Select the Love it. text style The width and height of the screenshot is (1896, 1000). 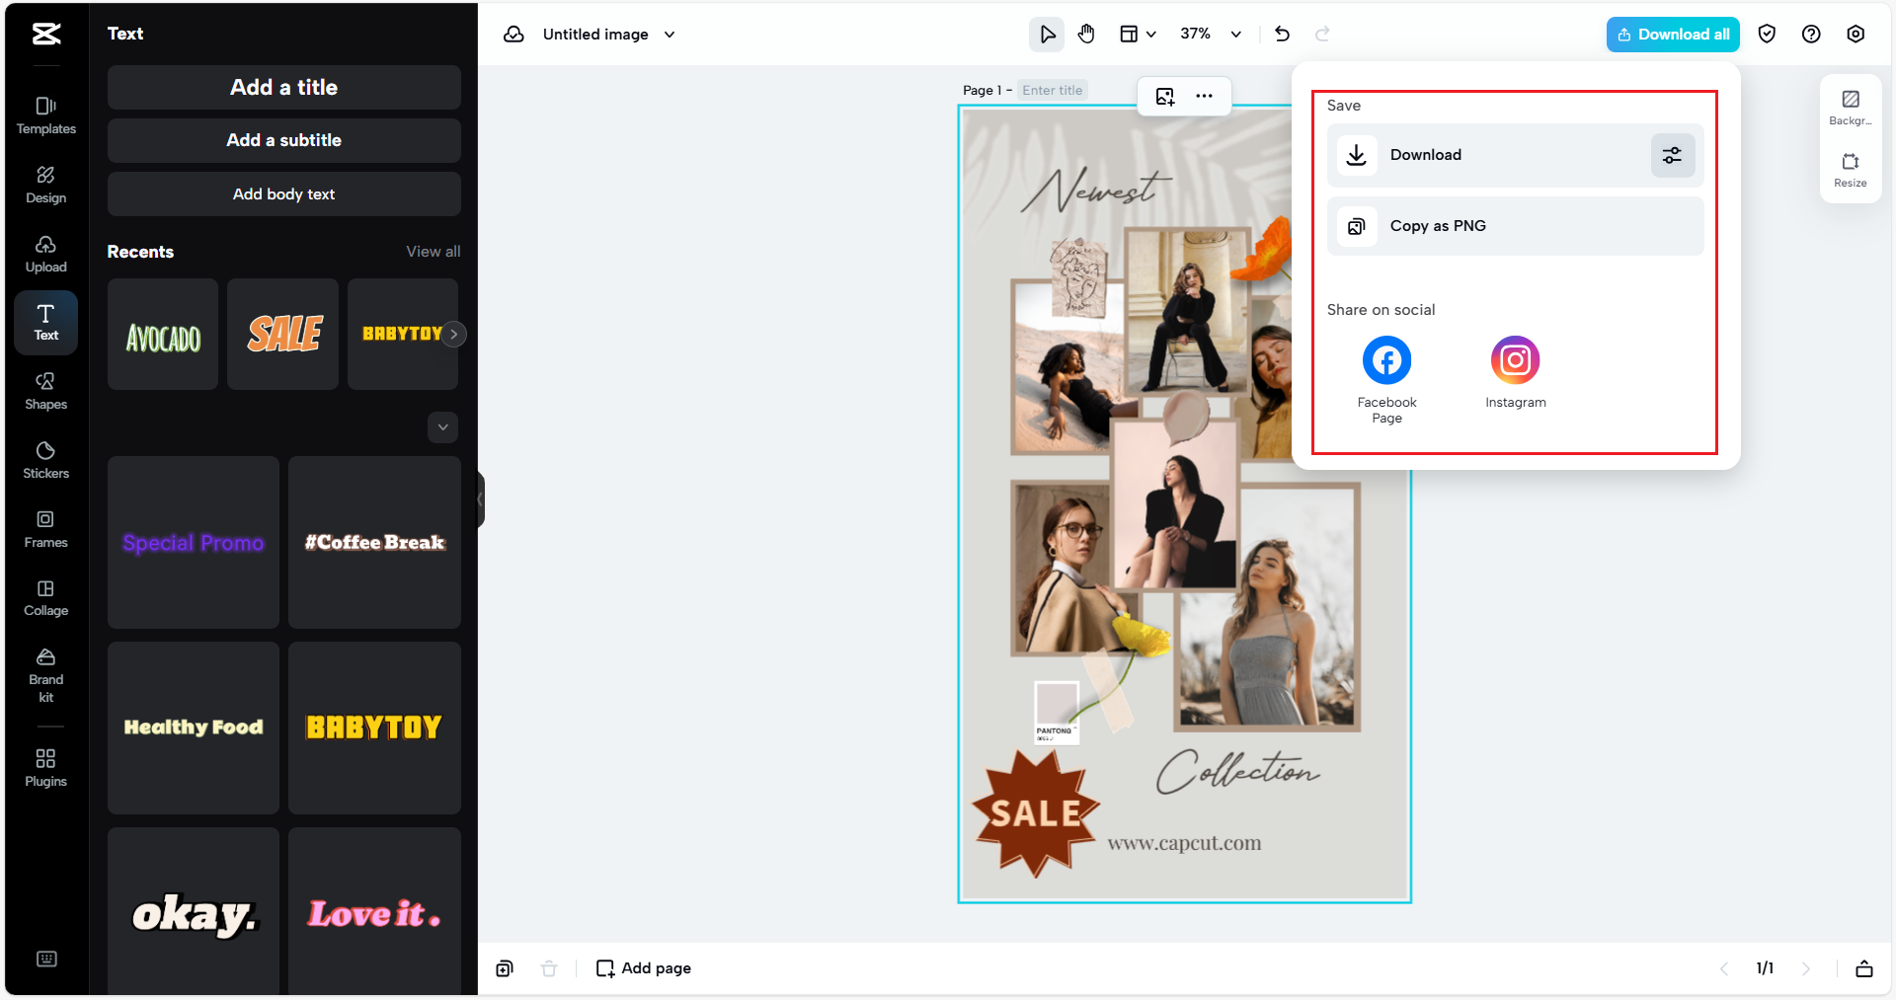coord(375,912)
